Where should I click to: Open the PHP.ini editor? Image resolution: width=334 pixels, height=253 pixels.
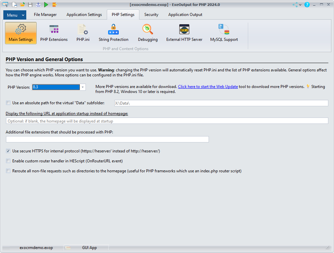[x=83, y=33]
